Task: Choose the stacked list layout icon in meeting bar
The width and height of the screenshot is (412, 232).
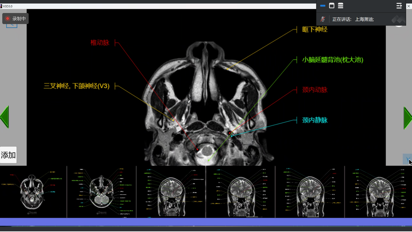Action: click(x=341, y=6)
